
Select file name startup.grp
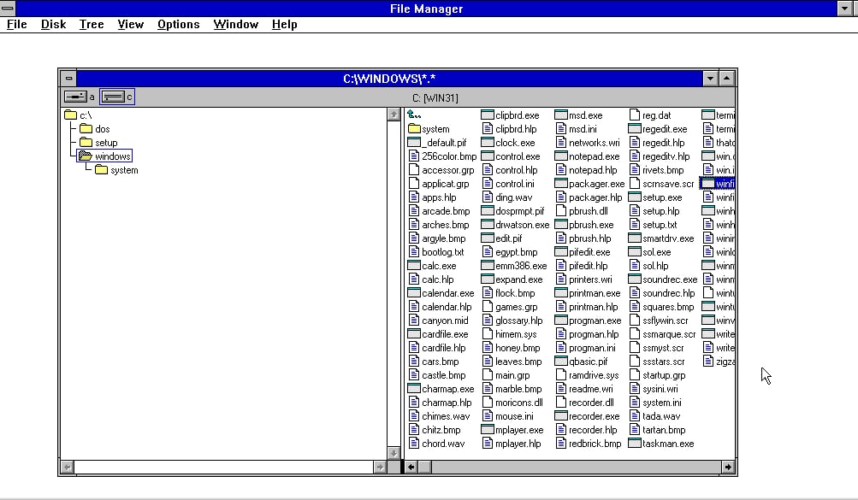point(664,375)
